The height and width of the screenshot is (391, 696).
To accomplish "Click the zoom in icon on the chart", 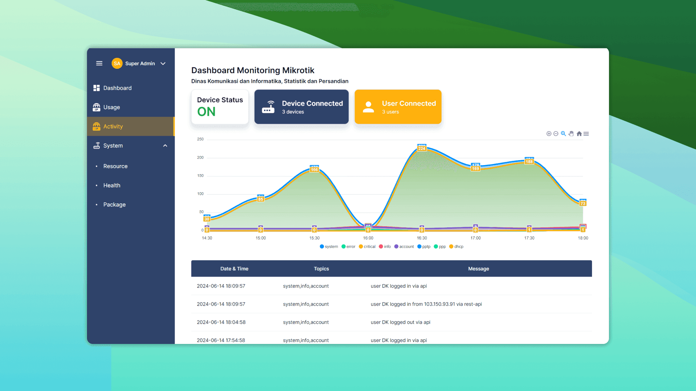I will (x=549, y=134).
